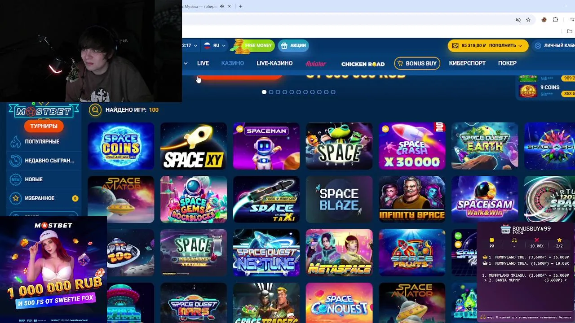Open Space Quest Mars game
575x323 pixels.
(x=194, y=303)
